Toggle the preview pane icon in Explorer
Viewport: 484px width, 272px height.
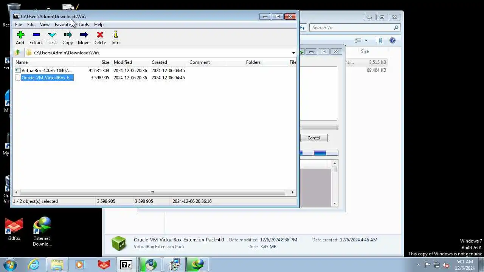click(x=379, y=40)
